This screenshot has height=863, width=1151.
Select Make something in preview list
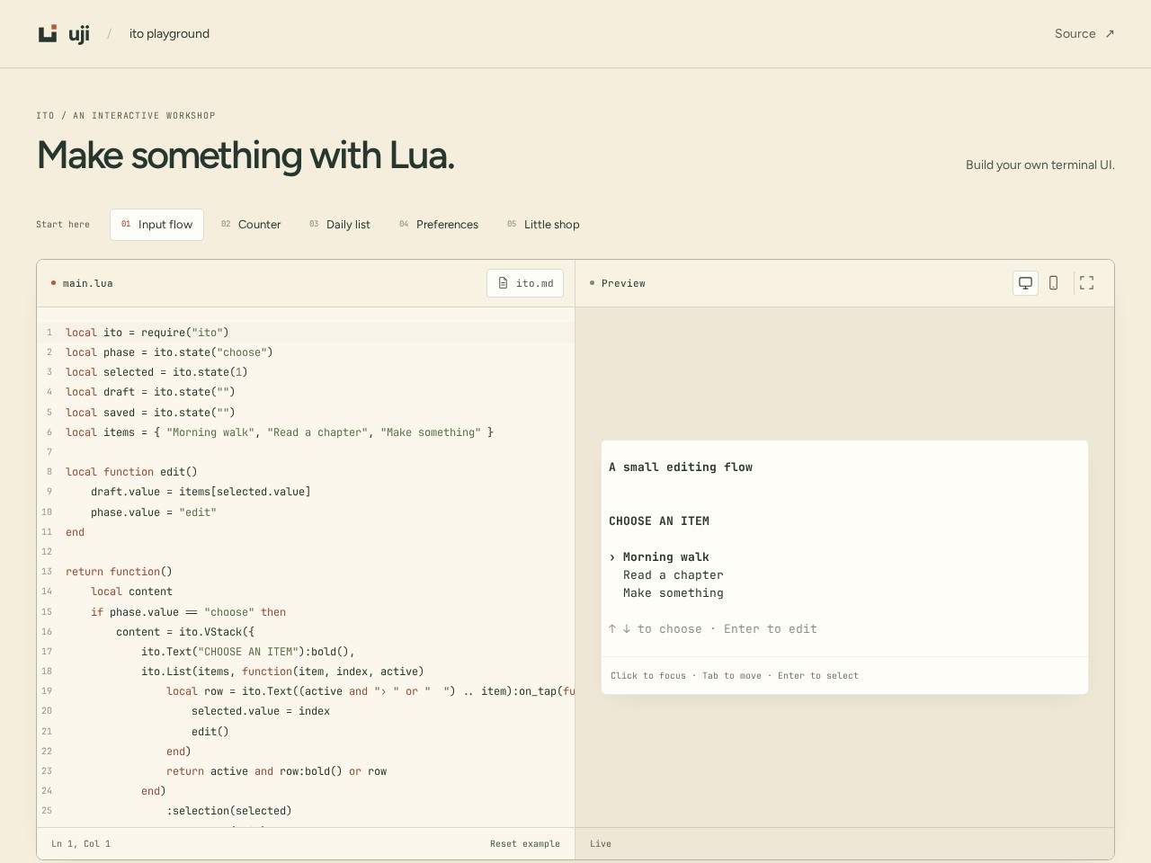click(673, 593)
